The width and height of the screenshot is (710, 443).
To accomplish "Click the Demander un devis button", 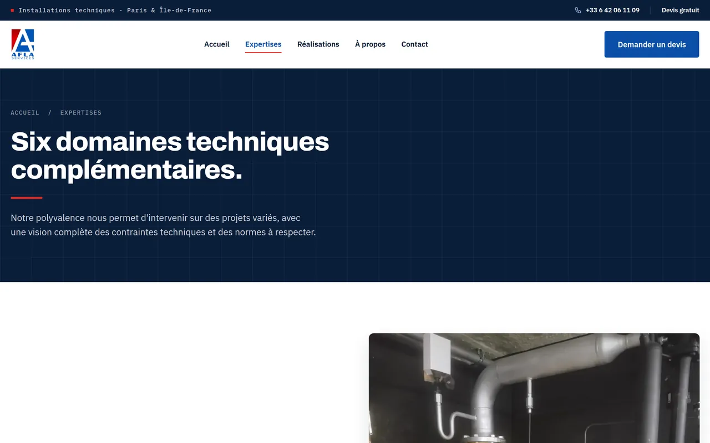I will click(652, 44).
